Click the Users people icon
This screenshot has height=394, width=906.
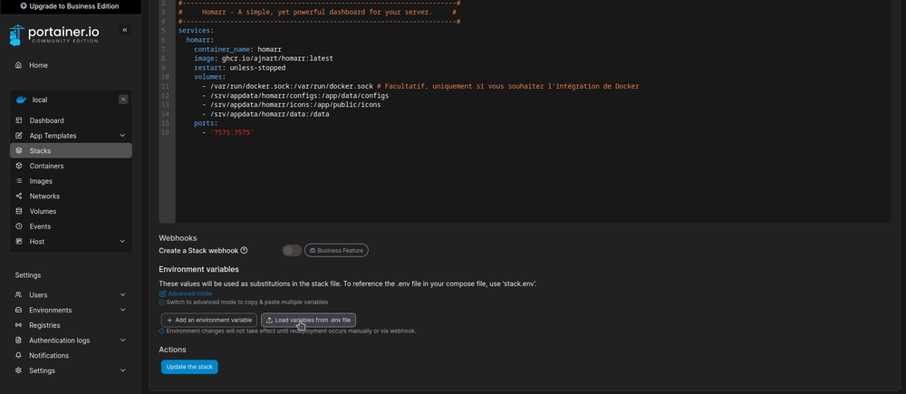pos(19,294)
